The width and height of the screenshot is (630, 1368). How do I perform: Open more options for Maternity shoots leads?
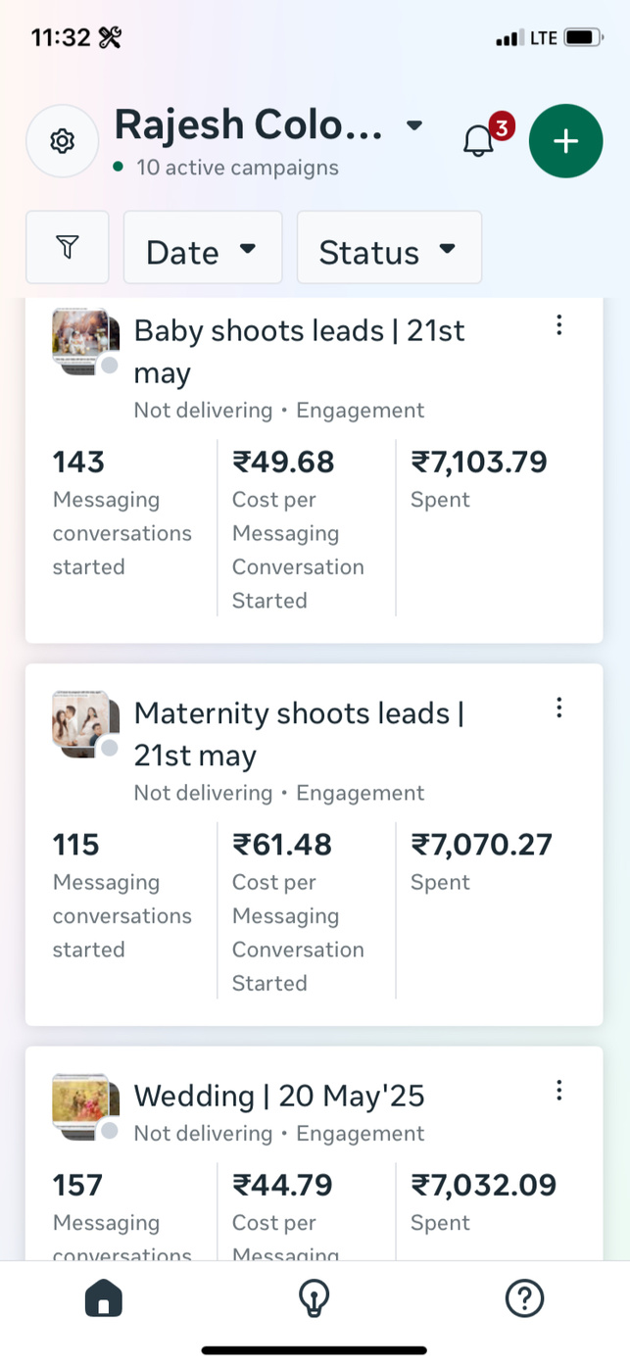(x=558, y=708)
